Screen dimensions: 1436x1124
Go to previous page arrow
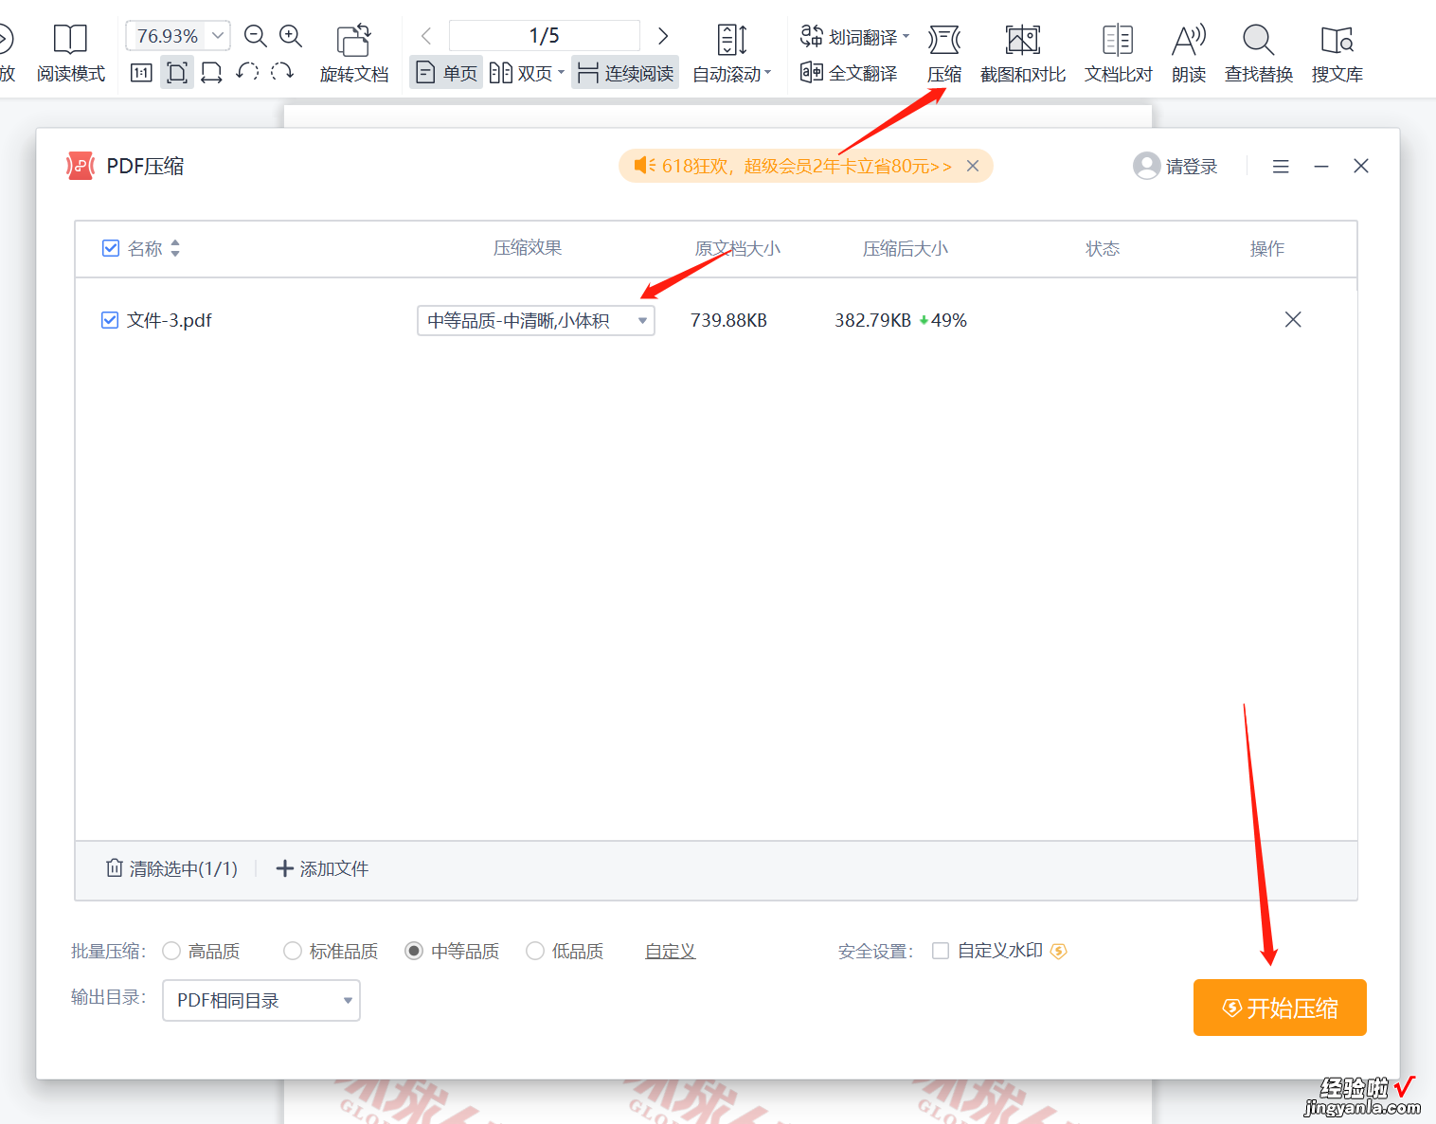426,36
